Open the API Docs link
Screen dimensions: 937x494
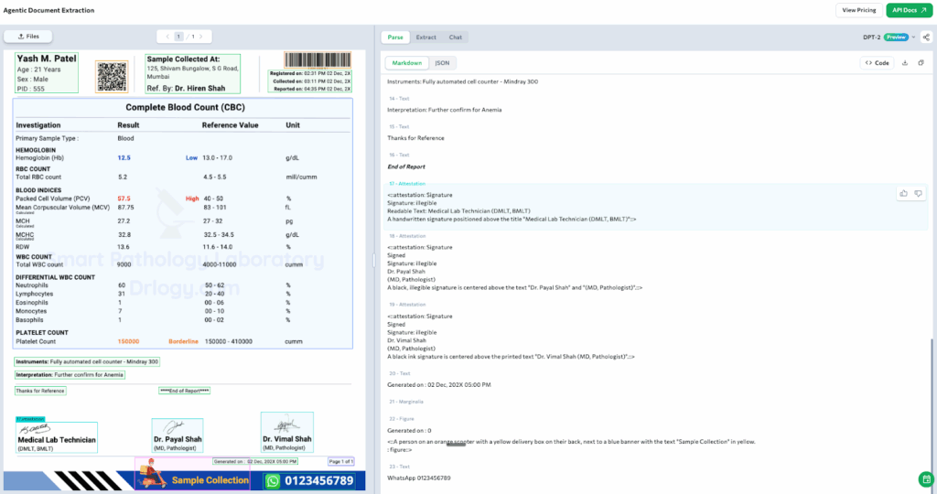point(908,10)
